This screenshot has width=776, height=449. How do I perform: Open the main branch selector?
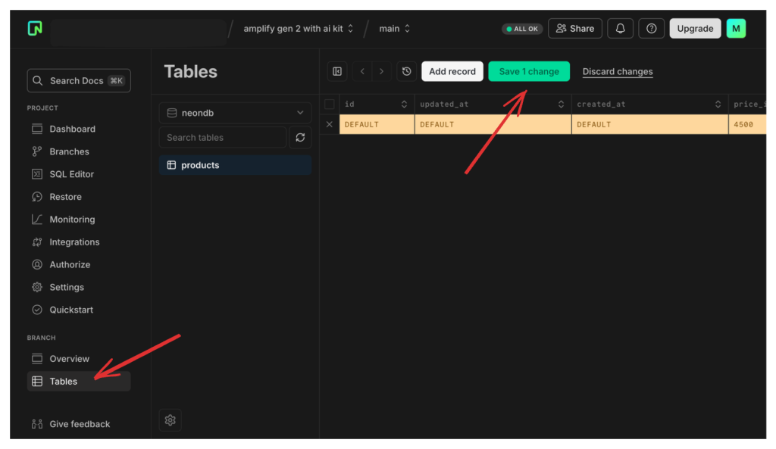coord(394,28)
